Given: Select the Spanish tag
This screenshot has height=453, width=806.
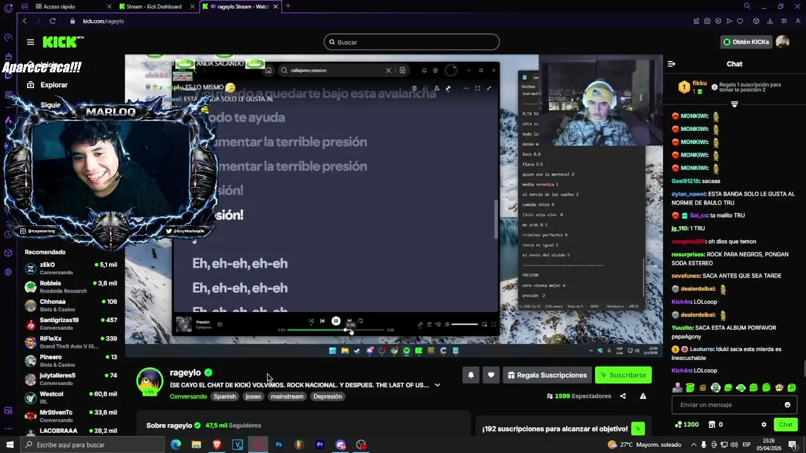Looking at the screenshot, I should pyautogui.click(x=225, y=396).
